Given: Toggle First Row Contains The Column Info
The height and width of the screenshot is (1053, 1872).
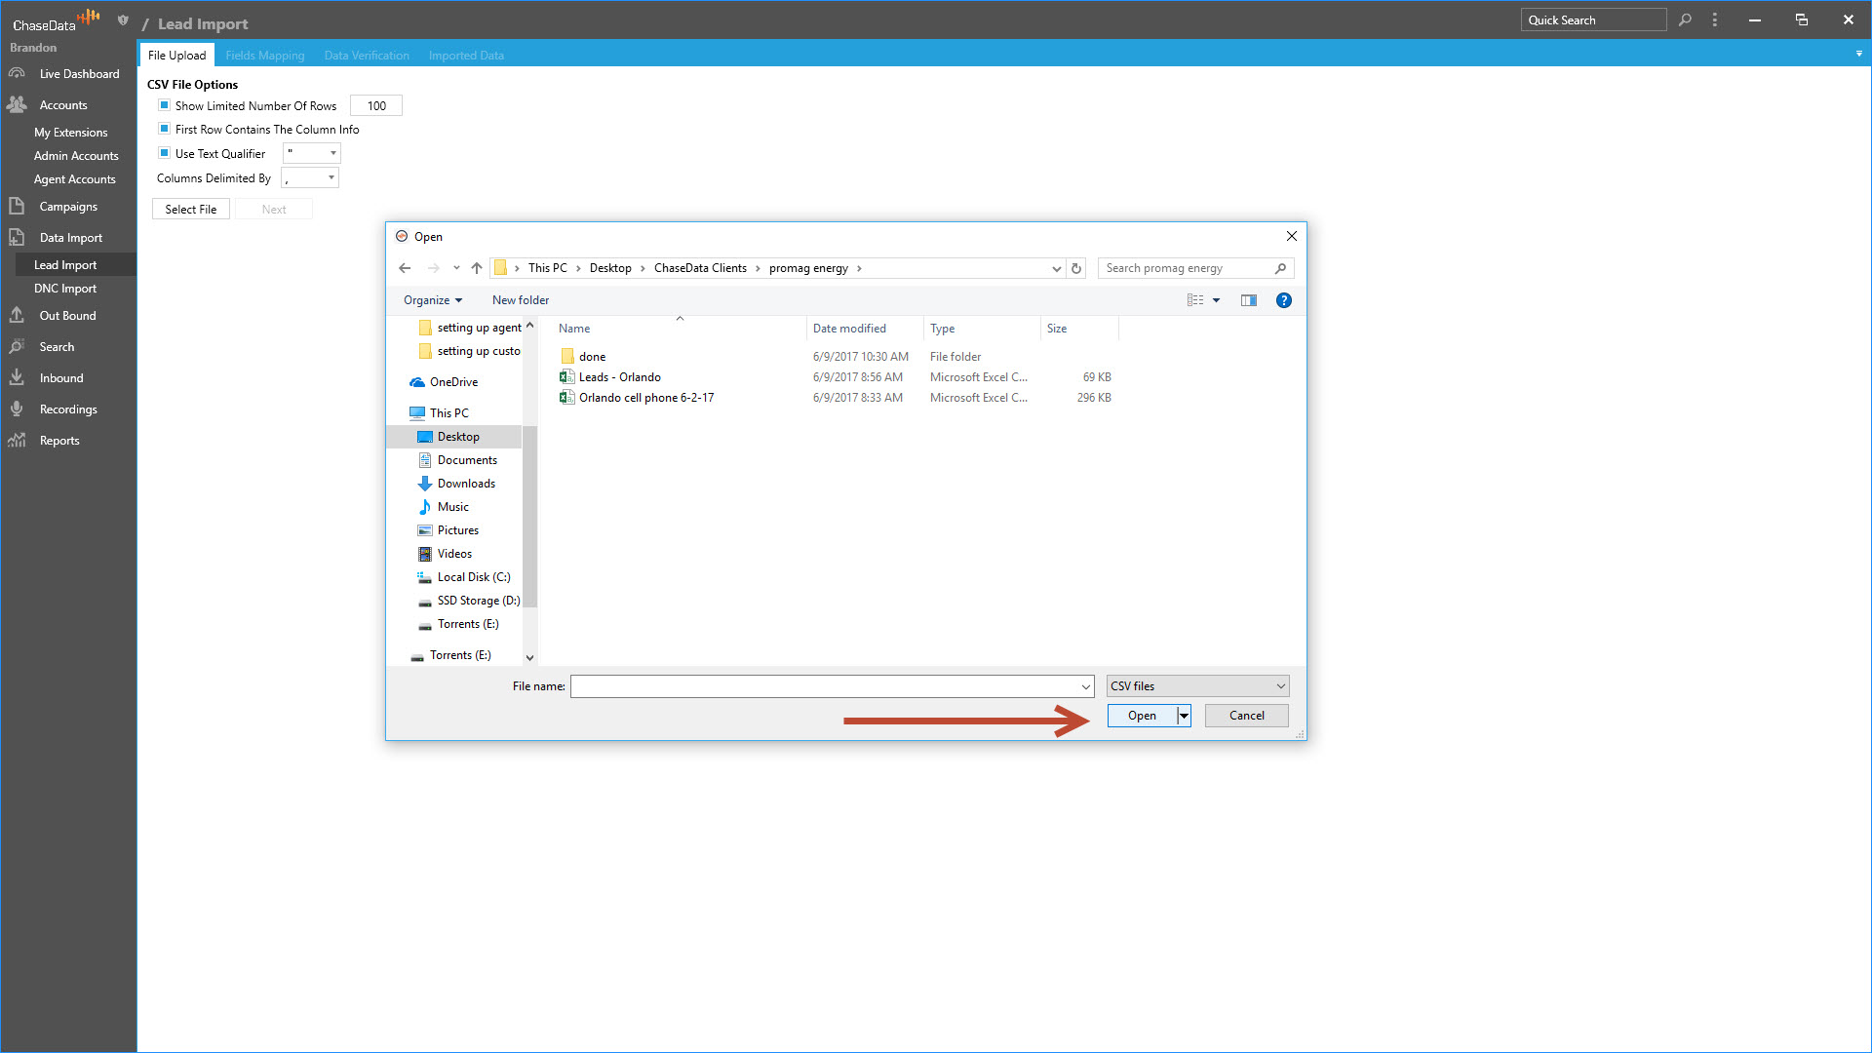Looking at the screenshot, I should pyautogui.click(x=164, y=129).
